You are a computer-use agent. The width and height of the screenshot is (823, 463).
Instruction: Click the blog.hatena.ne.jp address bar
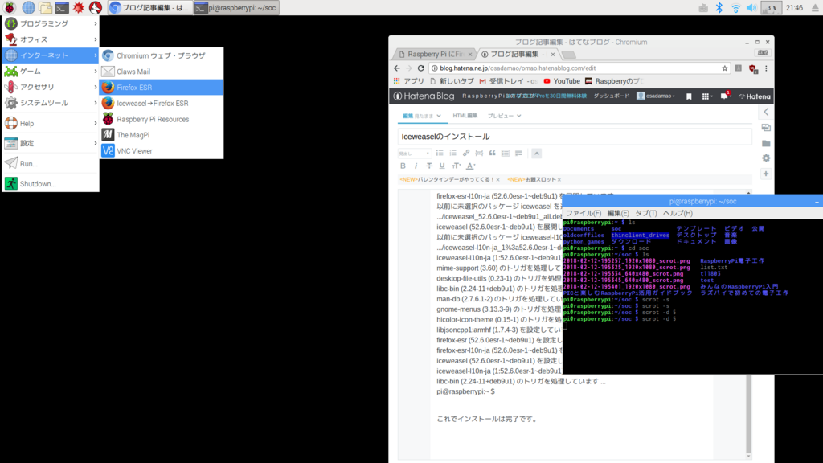[577, 68]
